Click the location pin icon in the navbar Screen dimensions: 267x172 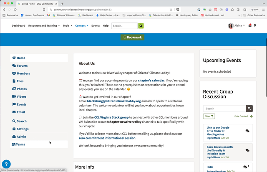coord(255,25)
